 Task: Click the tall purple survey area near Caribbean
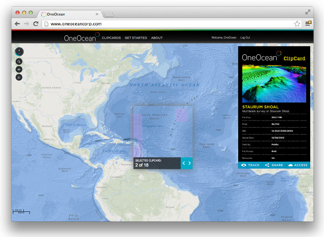tap(137, 135)
